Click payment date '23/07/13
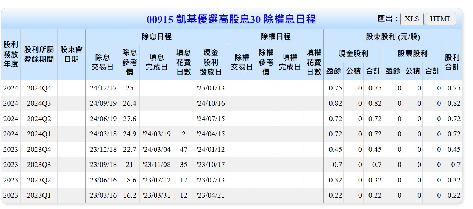This screenshot has width=473, height=209. tap(211, 180)
